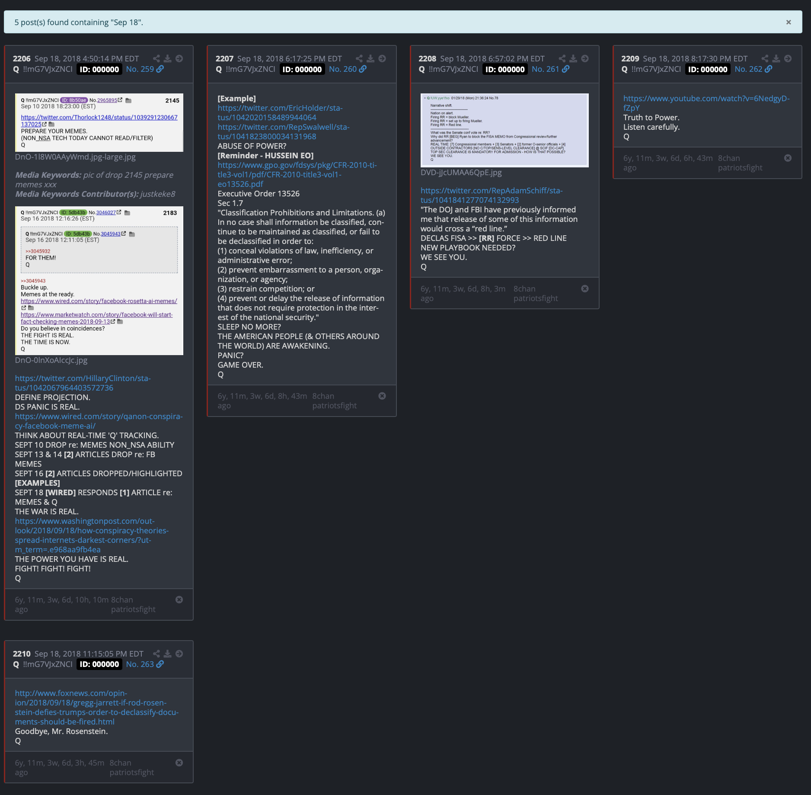Click post number 2209 heading
Image resolution: width=811 pixels, height=795 pixels.
(x=630, y=58)
